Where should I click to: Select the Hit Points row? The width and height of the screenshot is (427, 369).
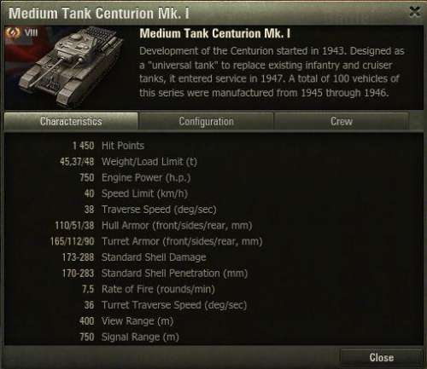coord(108,146)
